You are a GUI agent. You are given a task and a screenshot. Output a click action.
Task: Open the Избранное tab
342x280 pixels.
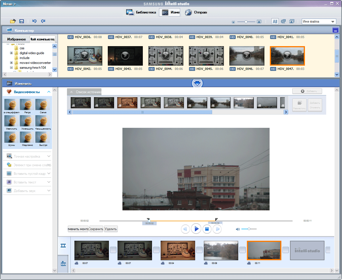click(16, 39)
